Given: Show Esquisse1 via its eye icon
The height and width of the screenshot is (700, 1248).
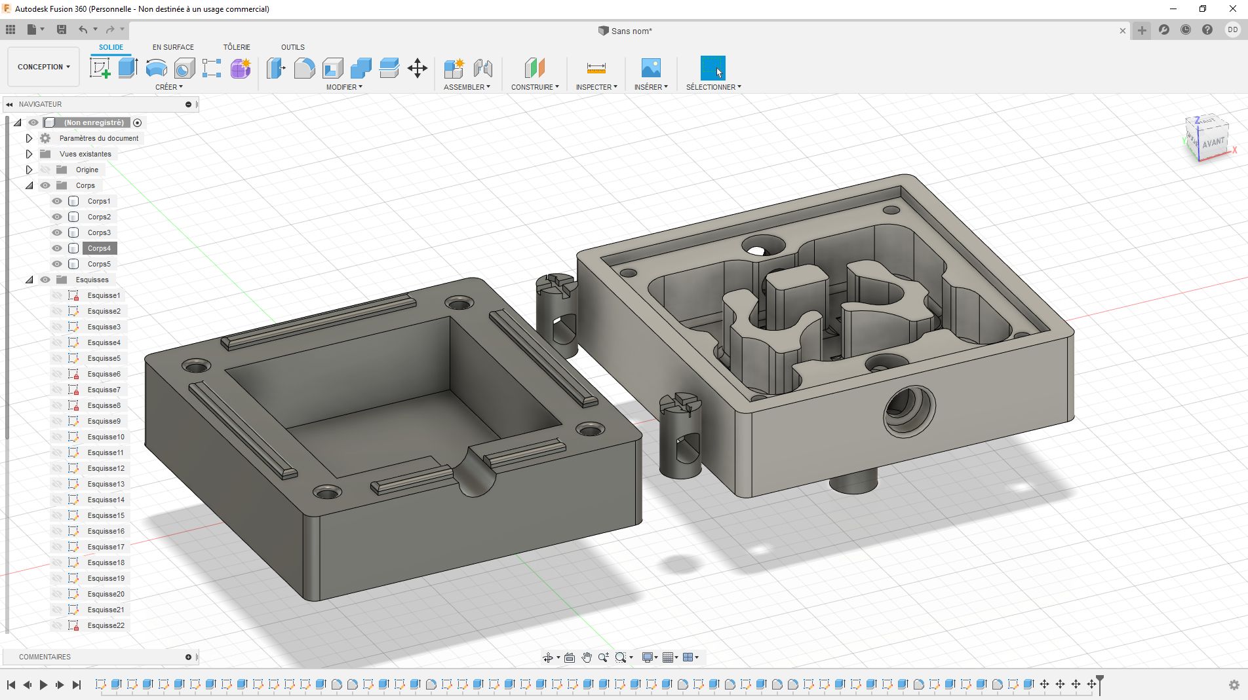Looking at the screenshot, I should click(57, 295).
